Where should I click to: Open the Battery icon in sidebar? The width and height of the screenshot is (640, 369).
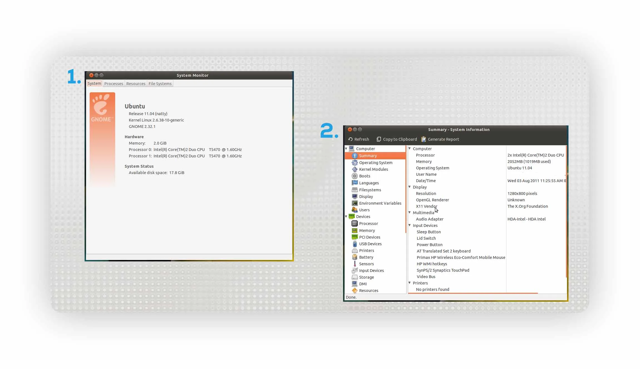tap(355, 257)
